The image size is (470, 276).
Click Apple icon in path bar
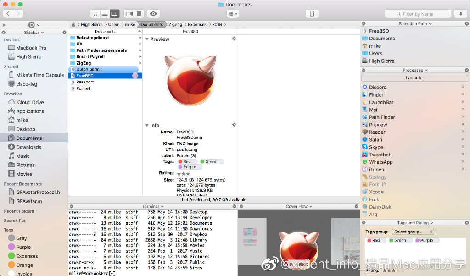pyautogui.click(x=73, y=25)
